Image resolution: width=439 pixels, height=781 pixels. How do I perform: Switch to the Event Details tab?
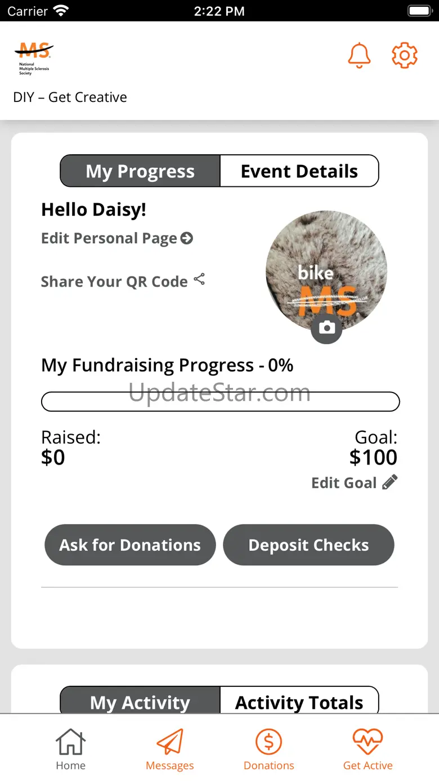tap(299, 171)
